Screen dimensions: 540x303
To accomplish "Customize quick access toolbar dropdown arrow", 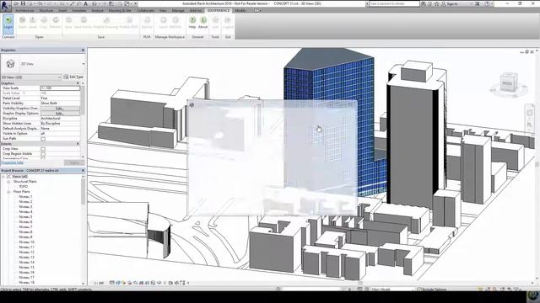I will pos(136,3).
